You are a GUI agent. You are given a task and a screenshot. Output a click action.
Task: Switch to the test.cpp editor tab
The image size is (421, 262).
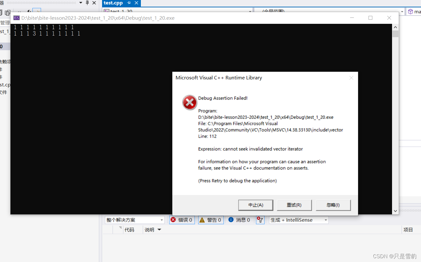(x=113, y=3)
